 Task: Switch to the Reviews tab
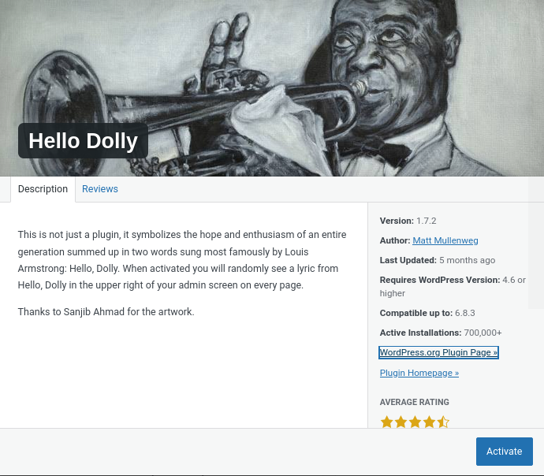100,189
